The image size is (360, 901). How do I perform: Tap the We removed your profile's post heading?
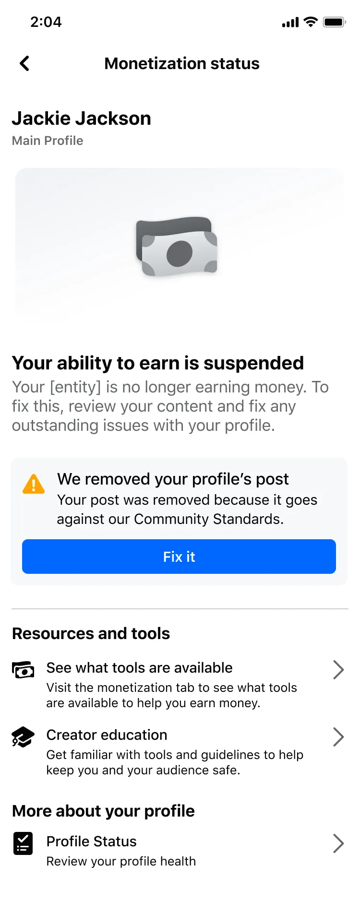coord(173,479)
